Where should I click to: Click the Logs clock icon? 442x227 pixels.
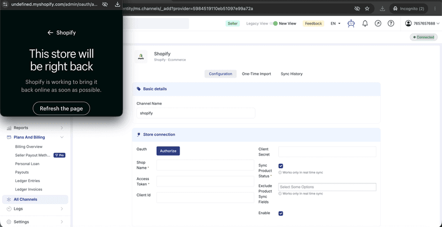(x=9, y=209)
